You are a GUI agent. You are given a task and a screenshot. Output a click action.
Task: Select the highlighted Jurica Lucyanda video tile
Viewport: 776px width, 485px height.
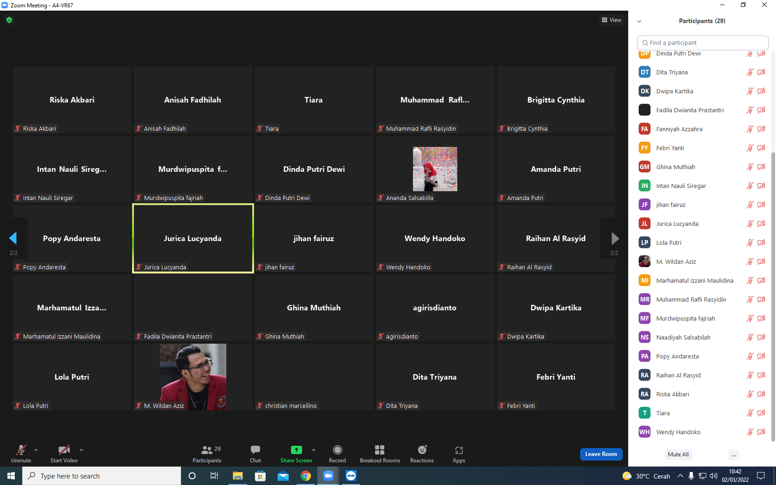click(193, 238)
